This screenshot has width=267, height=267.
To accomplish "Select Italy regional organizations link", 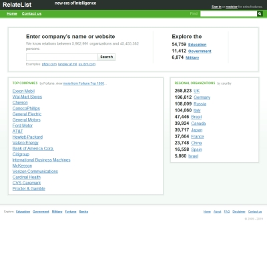I will pos(197,110).
